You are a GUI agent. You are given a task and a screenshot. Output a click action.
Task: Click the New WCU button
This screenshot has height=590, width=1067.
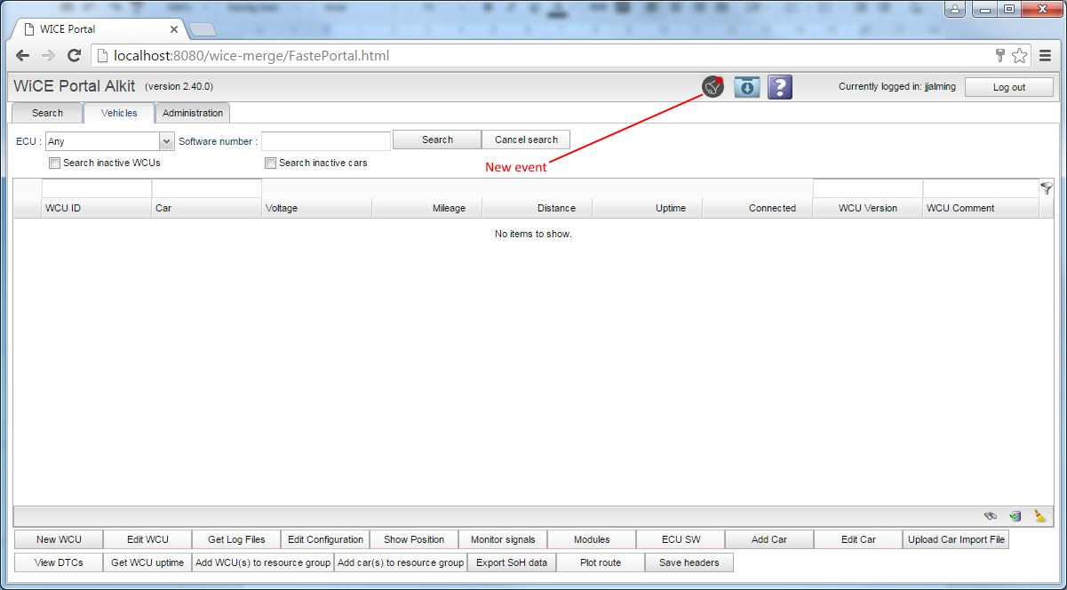coord(59,539)
